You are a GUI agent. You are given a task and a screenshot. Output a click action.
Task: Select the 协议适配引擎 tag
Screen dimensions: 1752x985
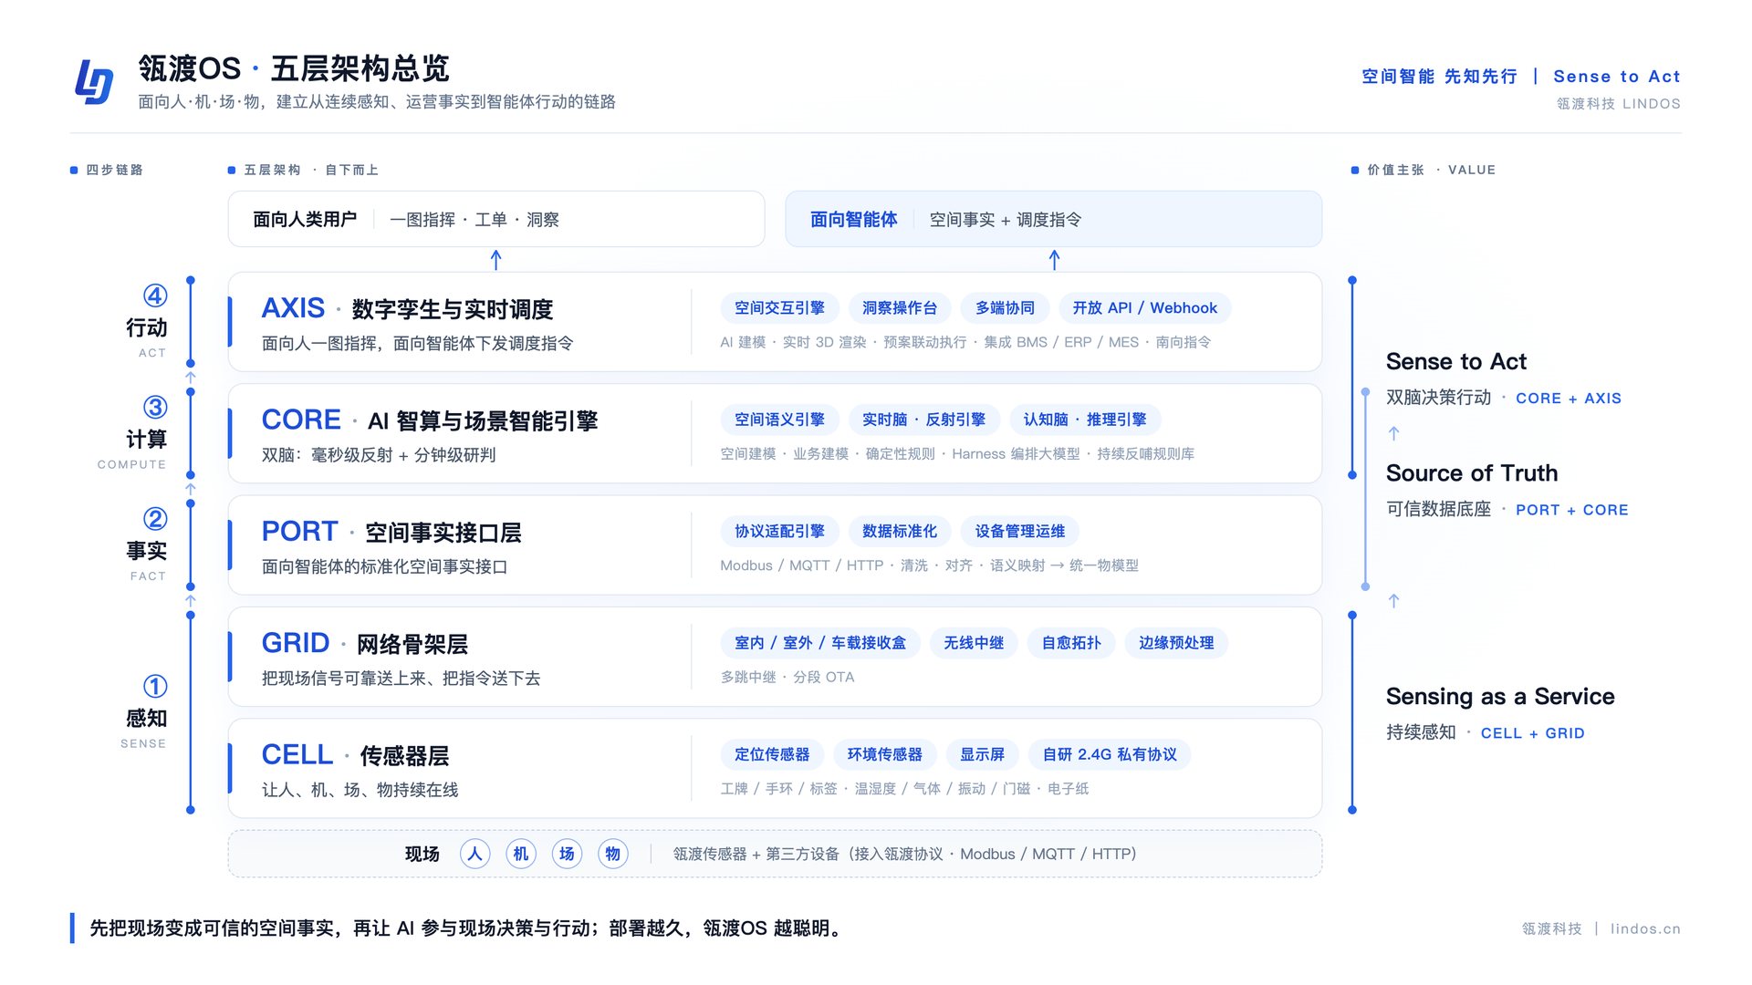779,531
